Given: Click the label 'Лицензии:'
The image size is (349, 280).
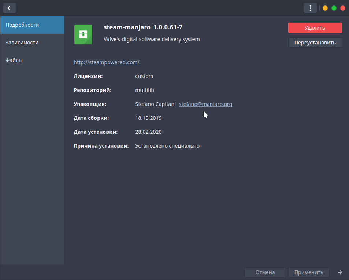Looking at the screenshot, I should (x=88, y=76).
